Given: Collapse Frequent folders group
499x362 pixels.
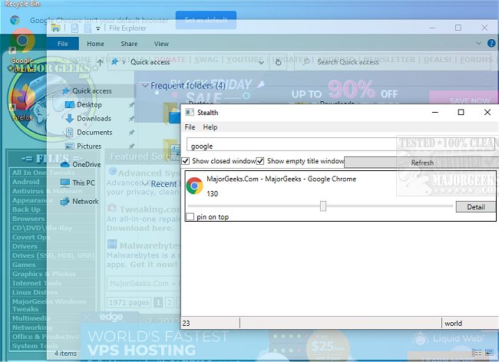Looking at the screenshot, I should tap(145, 86).
